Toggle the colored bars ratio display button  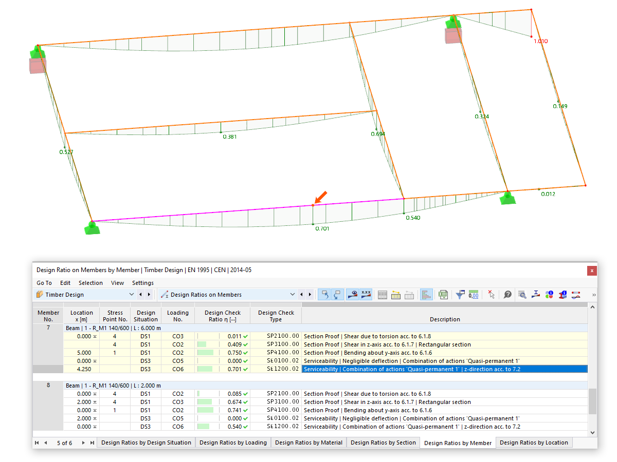pyautogui.click(x=426, y=294)
